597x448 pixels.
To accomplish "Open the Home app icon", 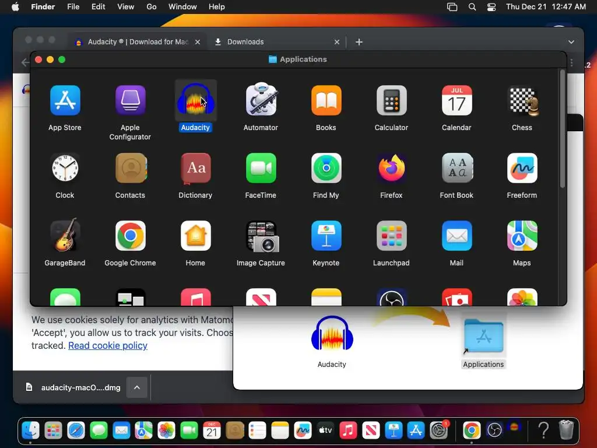I will click(x=196, y=236).
